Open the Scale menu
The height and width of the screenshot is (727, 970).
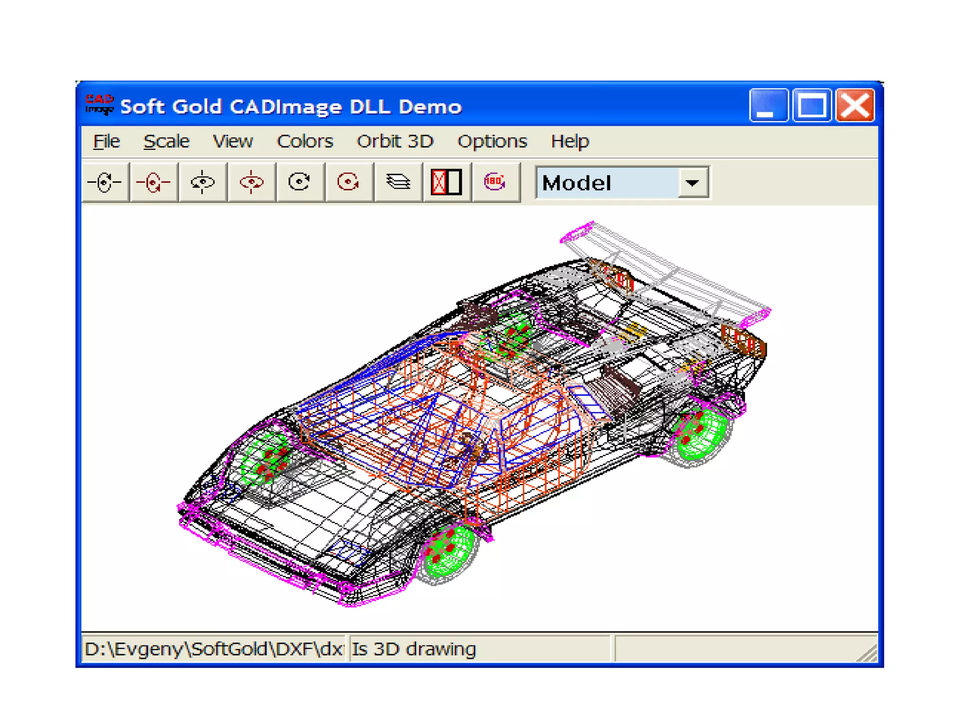(166, 142)
